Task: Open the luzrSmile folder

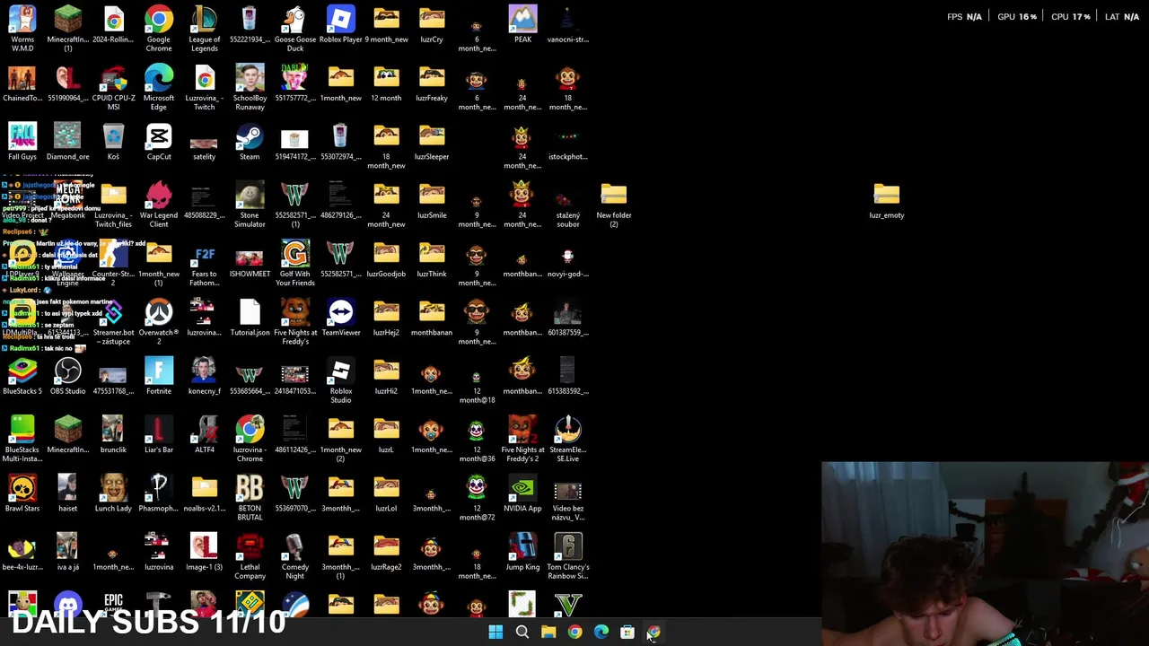Action: [x=431, y=201]
